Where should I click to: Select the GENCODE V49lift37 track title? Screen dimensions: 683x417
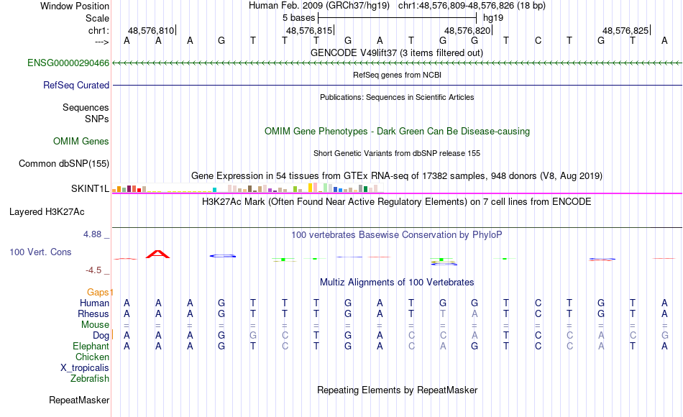click(x=396, y=52)
